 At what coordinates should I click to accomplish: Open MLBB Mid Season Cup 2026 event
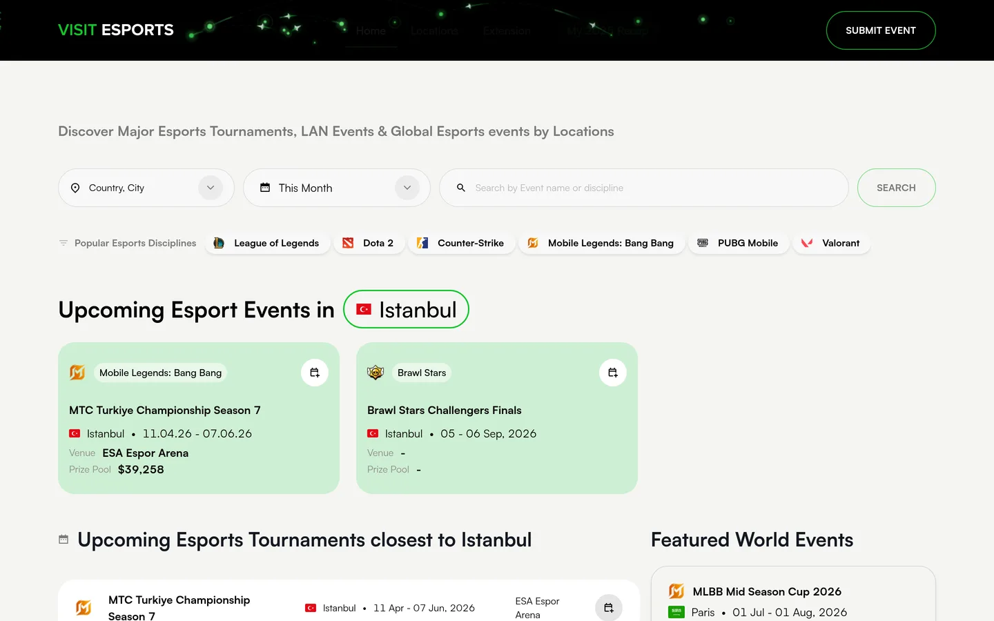pos(767,591)
